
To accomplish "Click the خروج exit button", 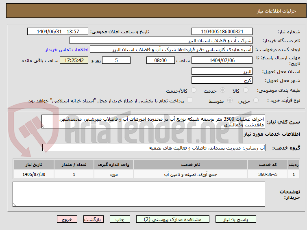I will click(67, 219).
